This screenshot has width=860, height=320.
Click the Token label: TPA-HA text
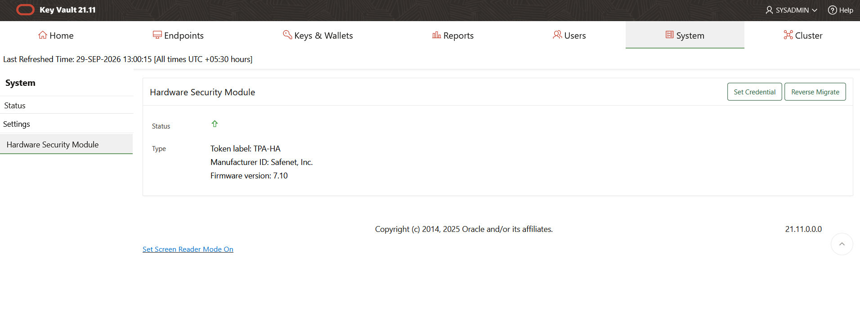pyautogui.click(x=245, y=149)
